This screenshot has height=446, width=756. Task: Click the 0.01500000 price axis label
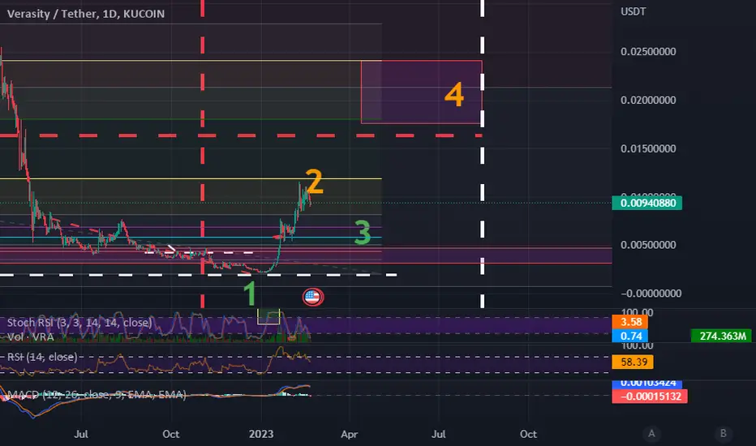point(648,148)
